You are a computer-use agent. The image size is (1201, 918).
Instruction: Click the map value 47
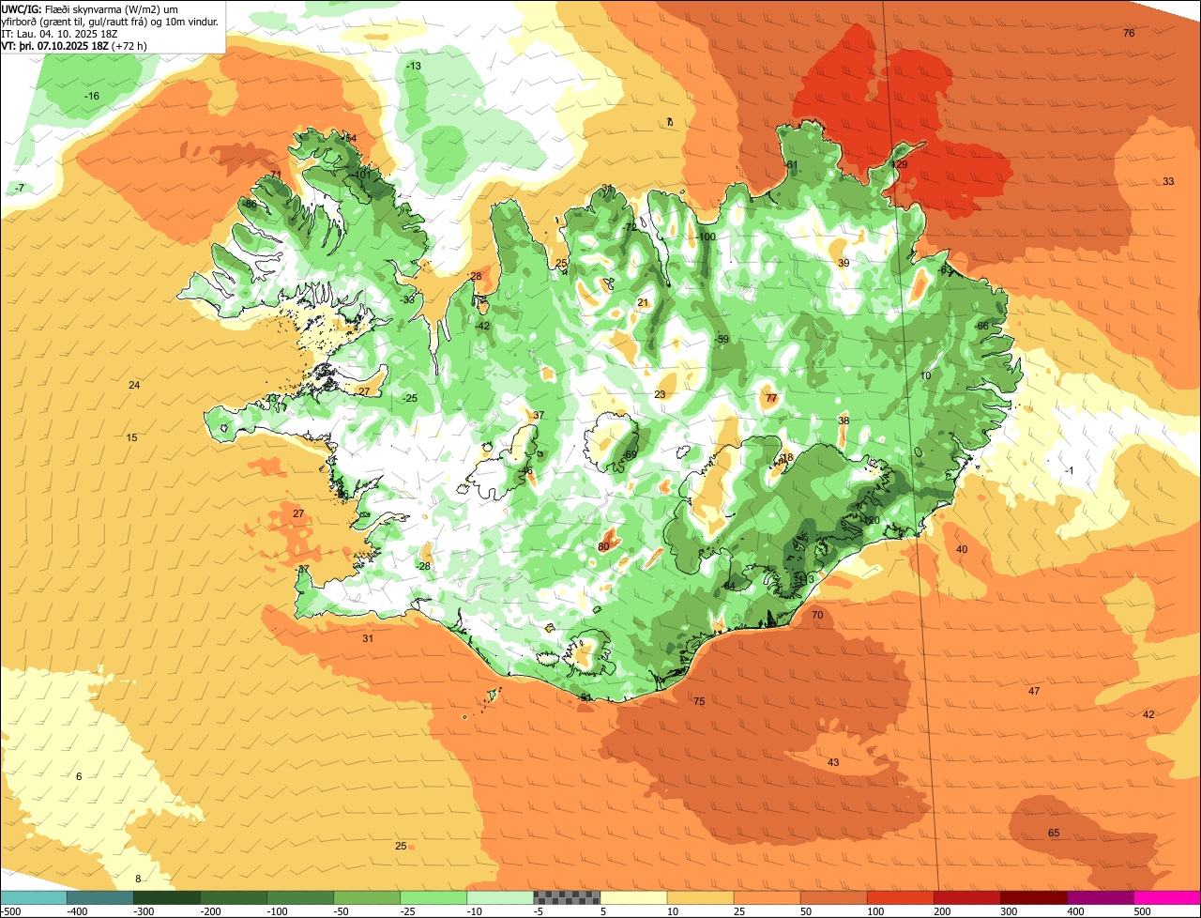pos(1034,691)
